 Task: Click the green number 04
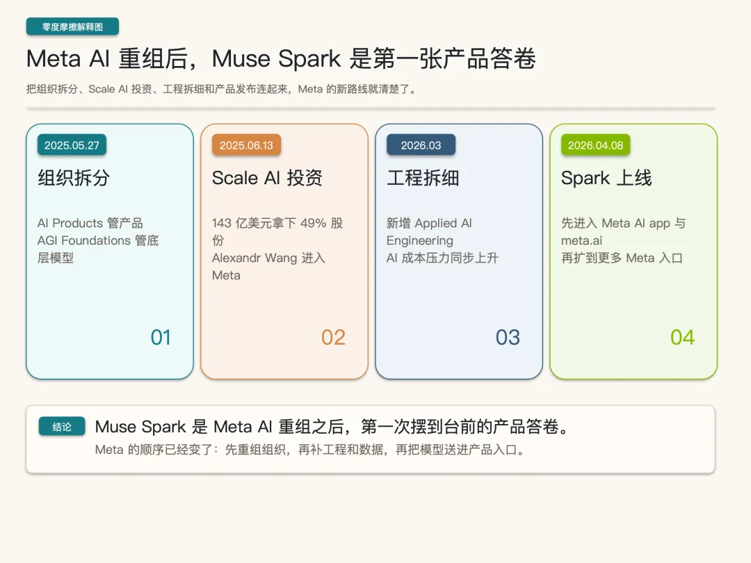(x=682, y=338)
